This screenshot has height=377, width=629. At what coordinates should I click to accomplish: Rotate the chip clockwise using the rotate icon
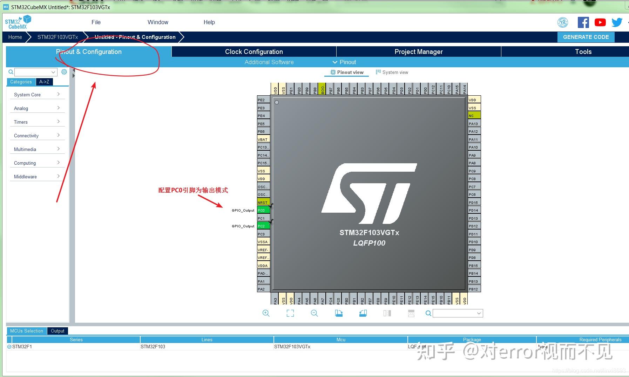point(339,313)
